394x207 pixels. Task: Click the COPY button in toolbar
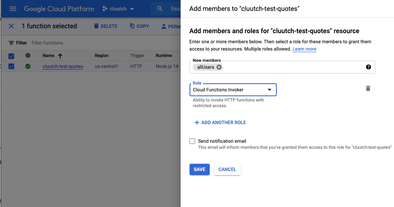[x=139, y=26]
